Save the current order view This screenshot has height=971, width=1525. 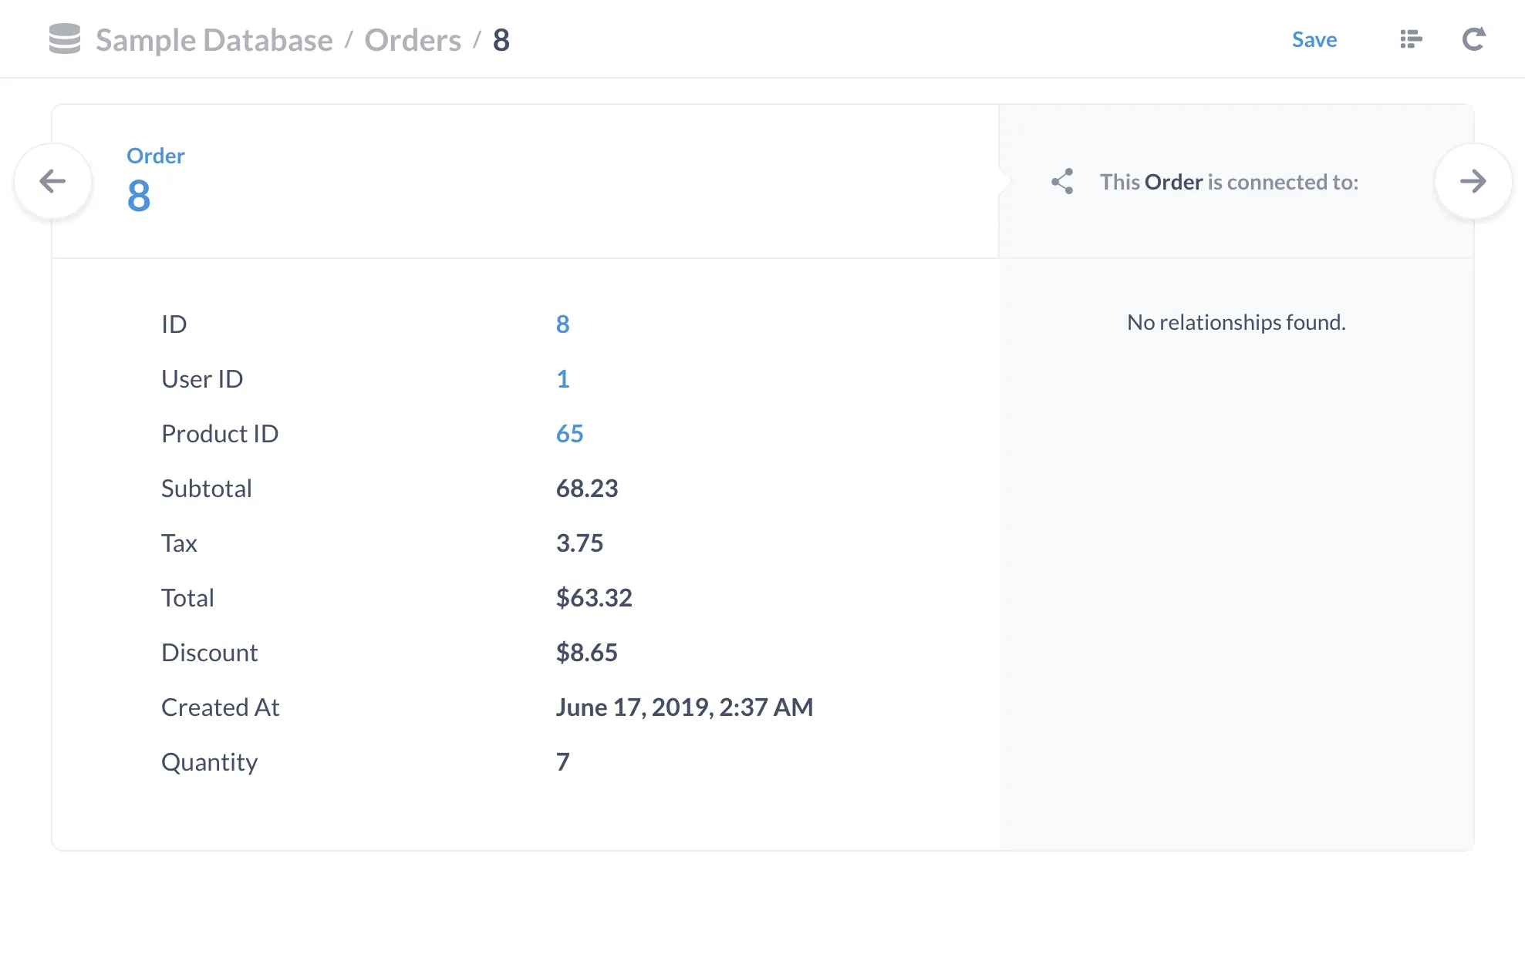[x=1314, y=39]
